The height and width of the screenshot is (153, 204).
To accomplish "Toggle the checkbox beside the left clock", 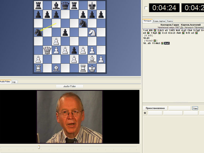I will [146, 8].
